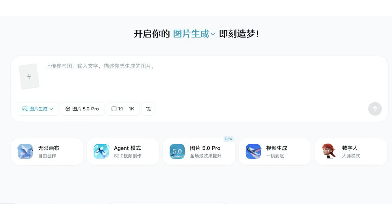The height and width of the screenshot is (220, 392).
Task: Open the 图片 5.0 Pro feature card
Action: pyautogui.click(x=199, y=152)
